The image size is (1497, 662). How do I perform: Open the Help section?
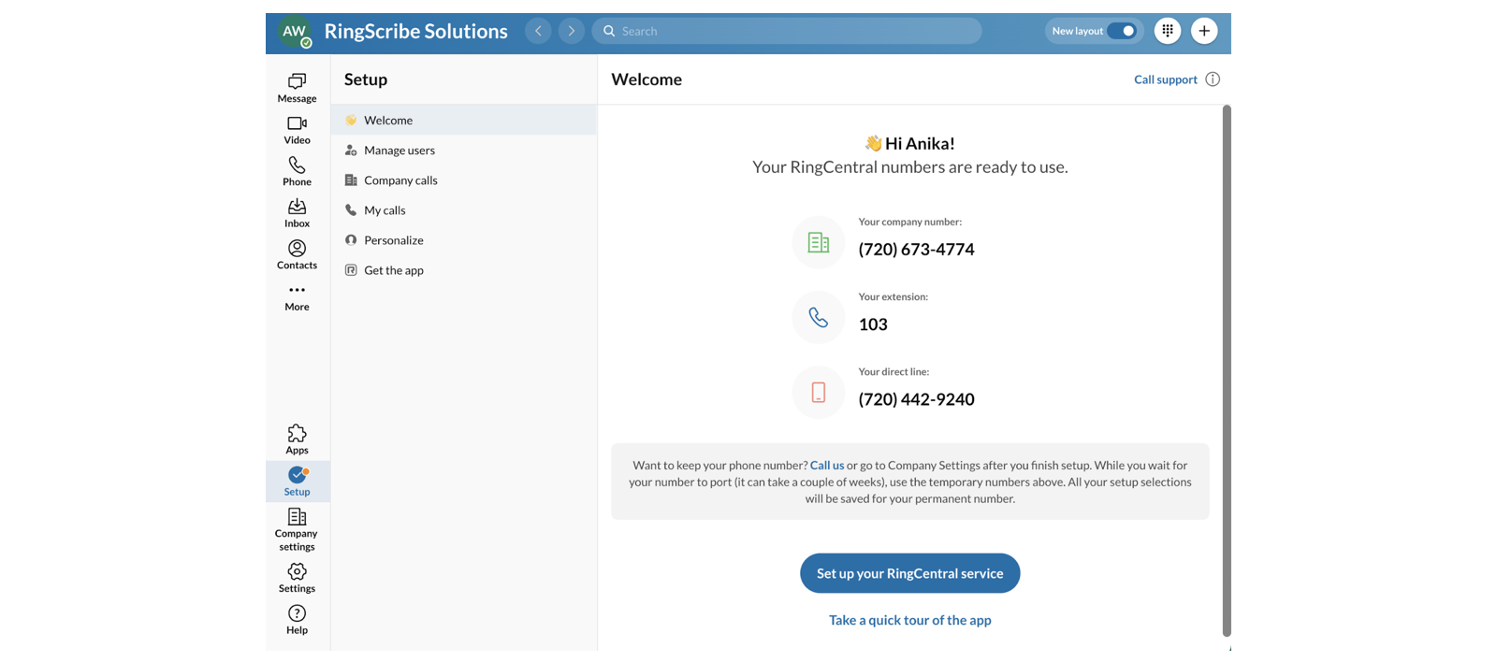click(x=297, y=619)
